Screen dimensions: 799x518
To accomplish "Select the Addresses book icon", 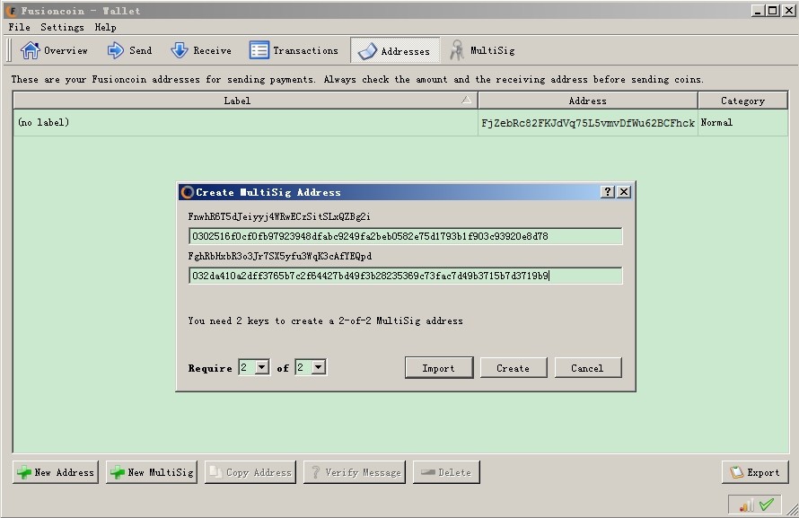I will pyautogui.click(x=367, y=51).
